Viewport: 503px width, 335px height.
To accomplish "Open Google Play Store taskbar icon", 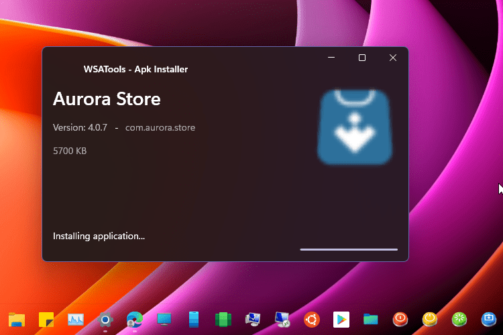I will (341, 320).
